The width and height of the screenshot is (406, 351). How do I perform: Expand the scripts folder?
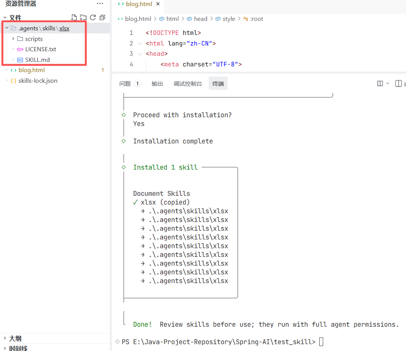click(x=13, y=38)
